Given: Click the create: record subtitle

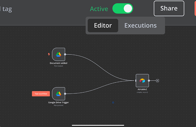Looking at the screenshot, I should (x=142, y=92).
